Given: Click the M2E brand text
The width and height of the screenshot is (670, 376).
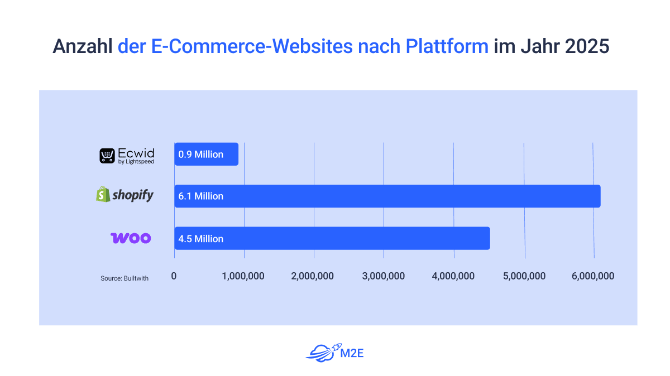Looking at the screenshot, I should pos(352,353).
